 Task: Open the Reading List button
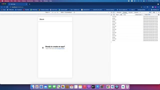click(155, 10)
